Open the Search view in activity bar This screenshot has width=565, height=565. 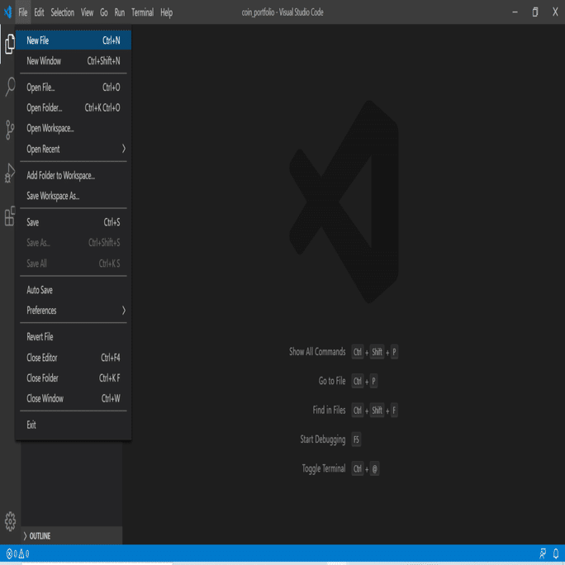[10, 87]
